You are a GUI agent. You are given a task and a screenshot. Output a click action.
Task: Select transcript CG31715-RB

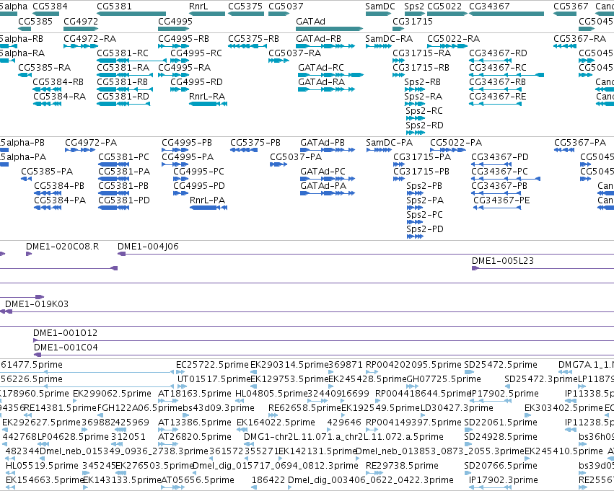point(421,68)
